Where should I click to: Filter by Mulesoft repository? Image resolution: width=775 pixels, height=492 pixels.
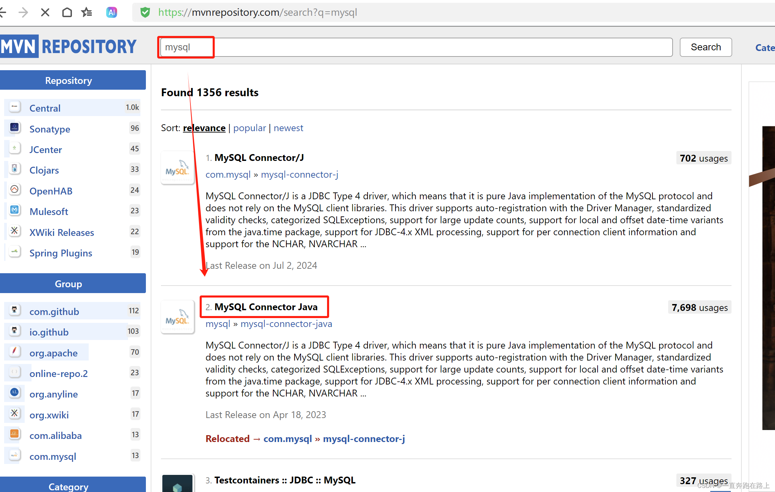49,212
